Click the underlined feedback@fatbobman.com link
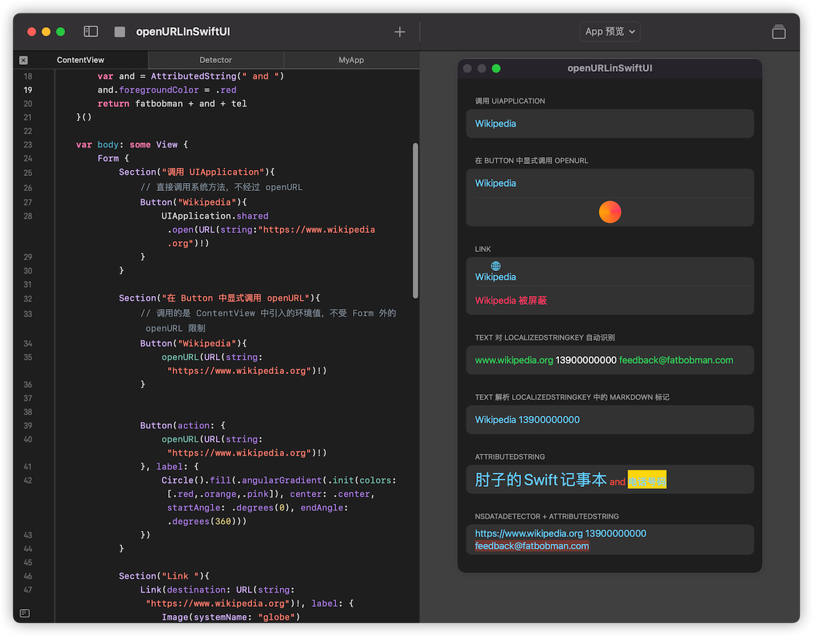Image resolution: width=813 pixels, height=636 pixels. point(532,546)
